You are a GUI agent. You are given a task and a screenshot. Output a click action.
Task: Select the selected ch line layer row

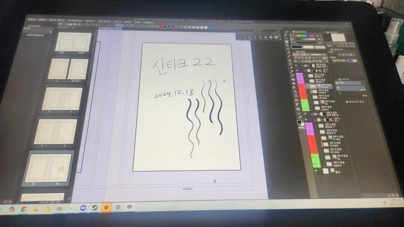[319, 86]
